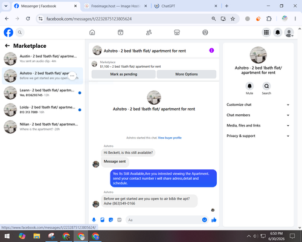View site information icon in address bar
This screenshot has width=302, height=242.
coord(40,19)
